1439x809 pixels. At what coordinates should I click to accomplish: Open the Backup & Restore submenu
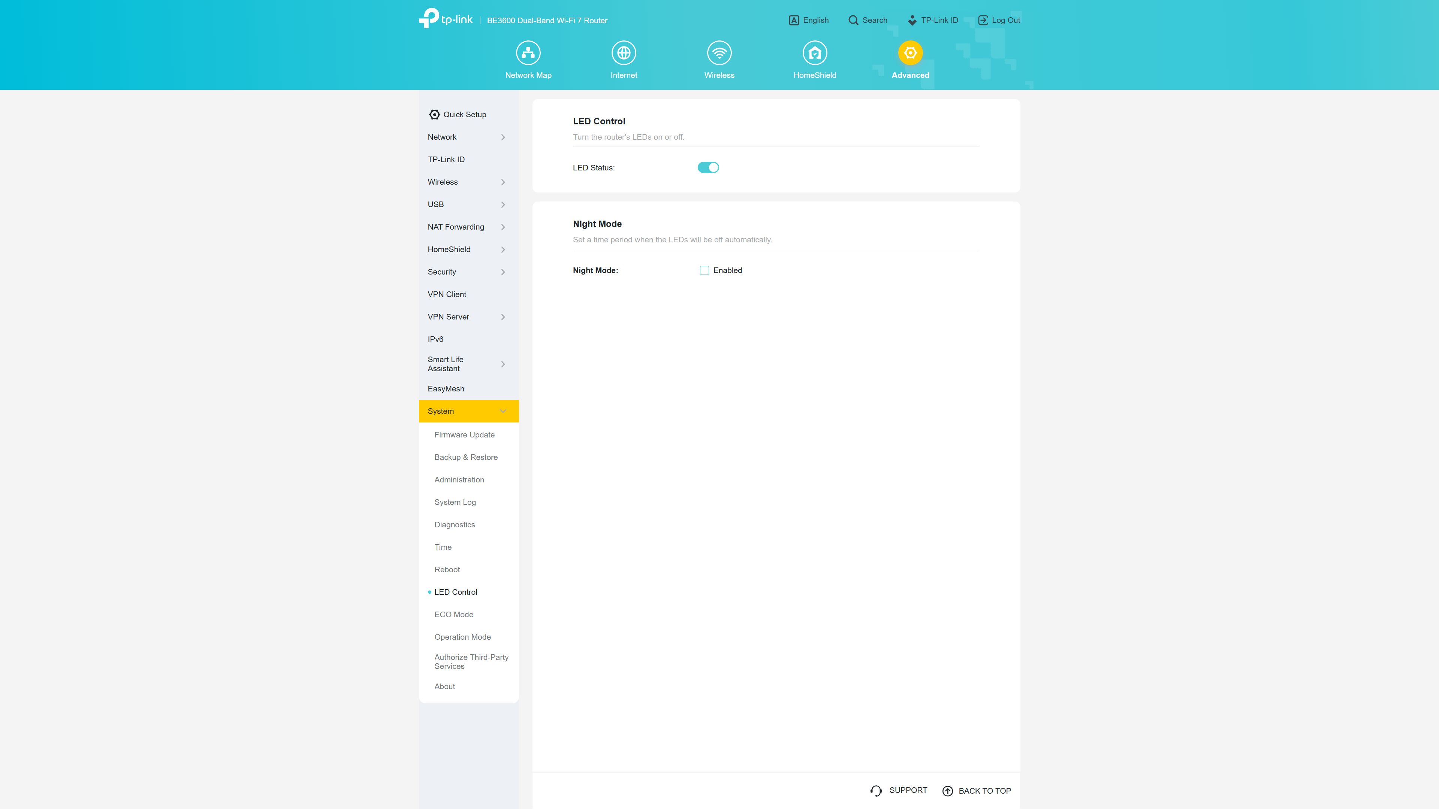pos(465,456)
